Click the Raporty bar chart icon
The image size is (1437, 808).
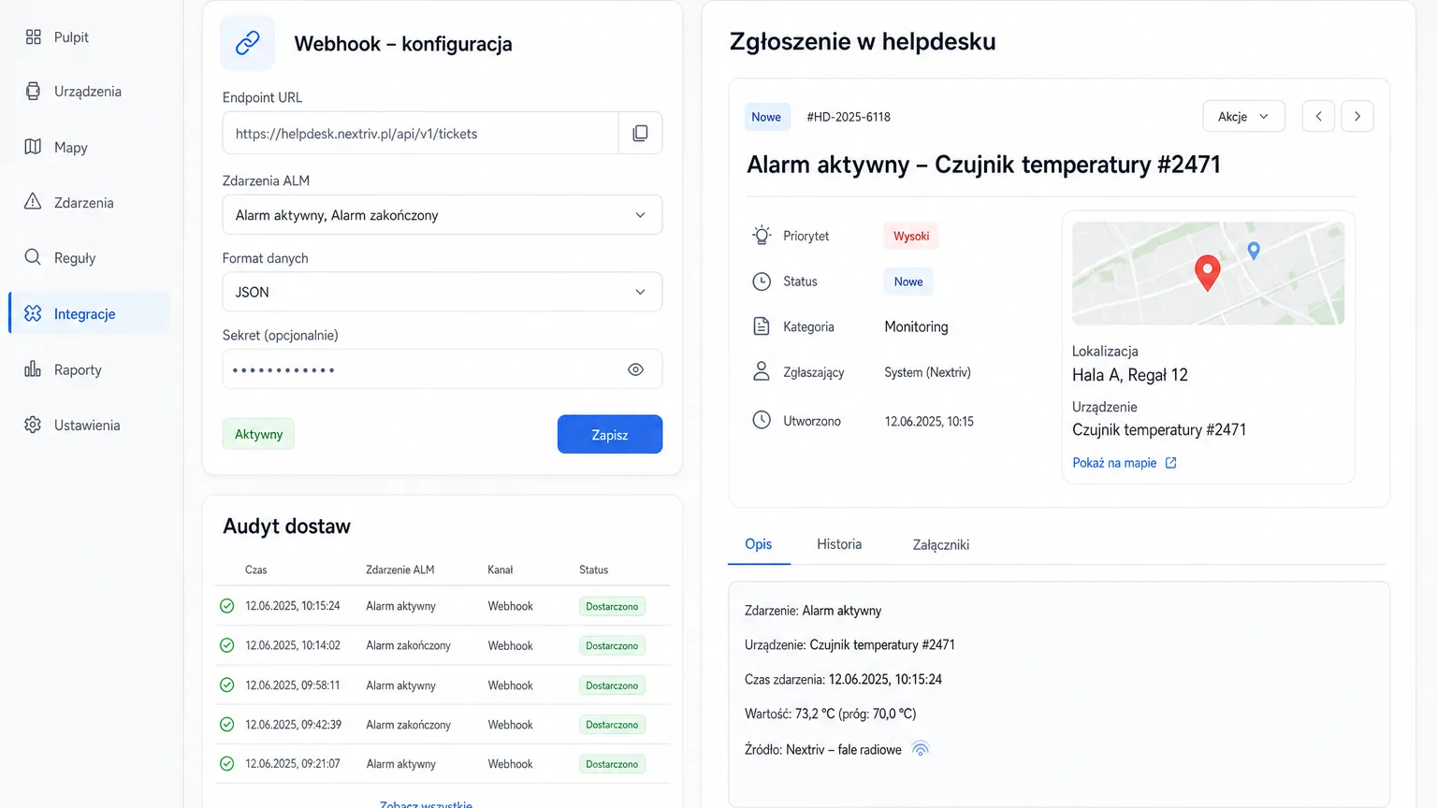[34, 369]
